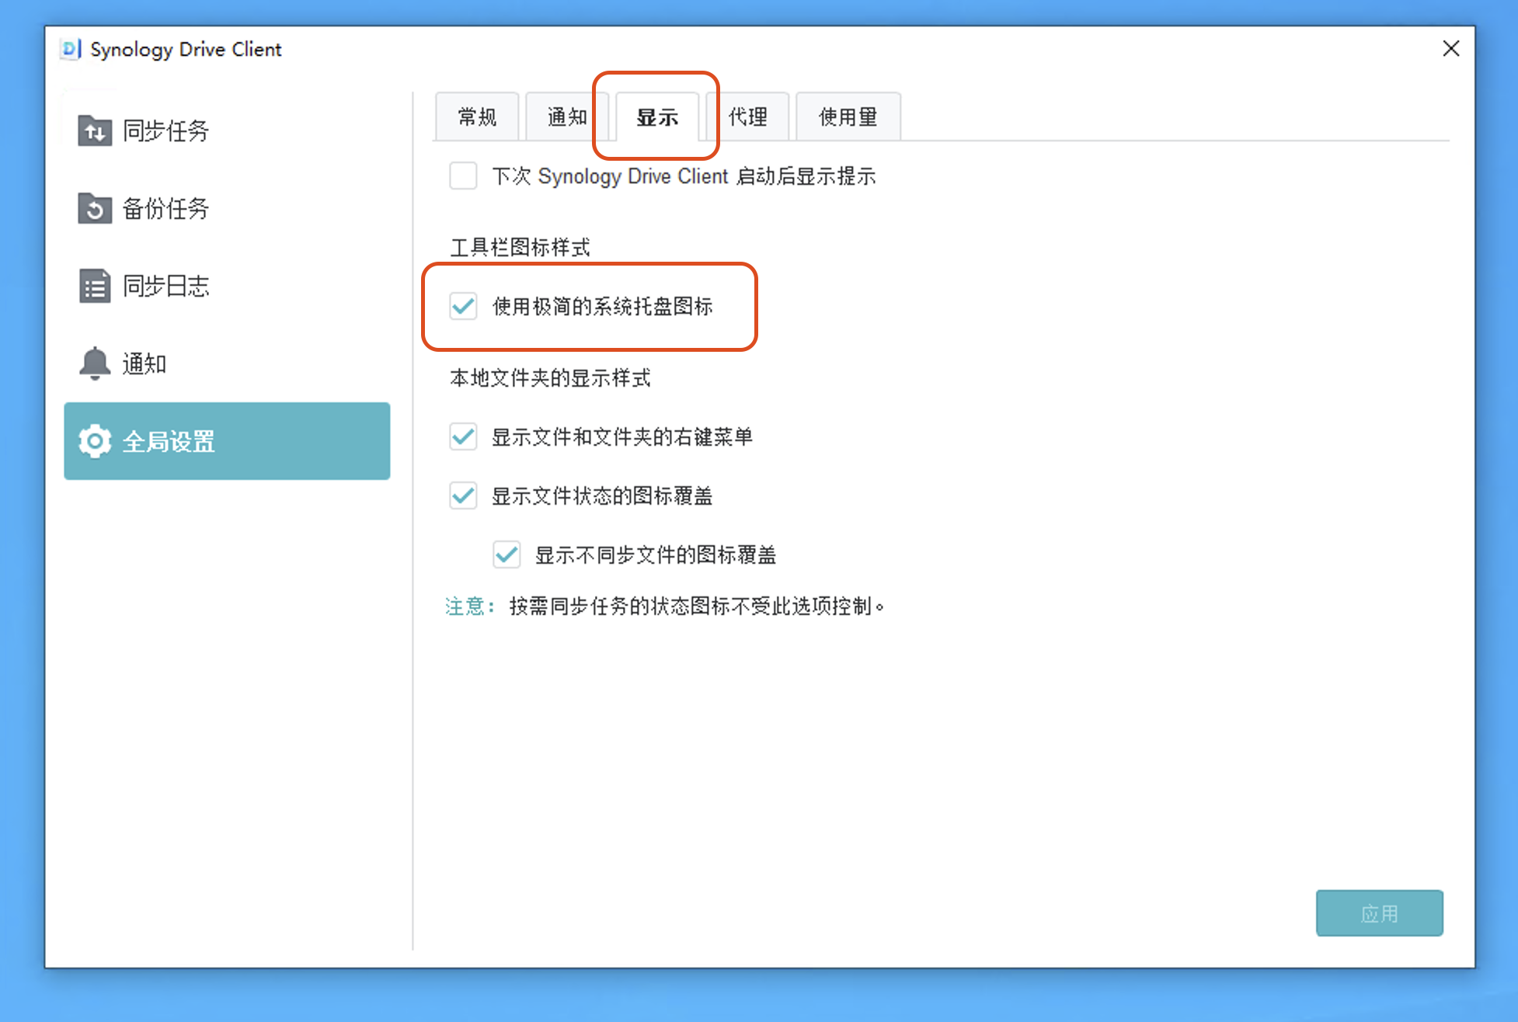Click the backup tasks icon

[x=95, y=208]
